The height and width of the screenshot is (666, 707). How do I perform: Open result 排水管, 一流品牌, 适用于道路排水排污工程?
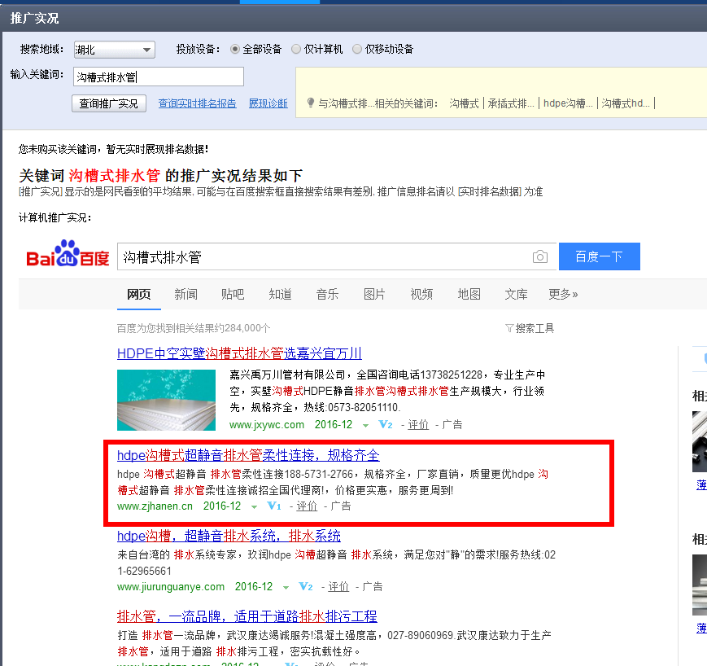click(247, 616)
